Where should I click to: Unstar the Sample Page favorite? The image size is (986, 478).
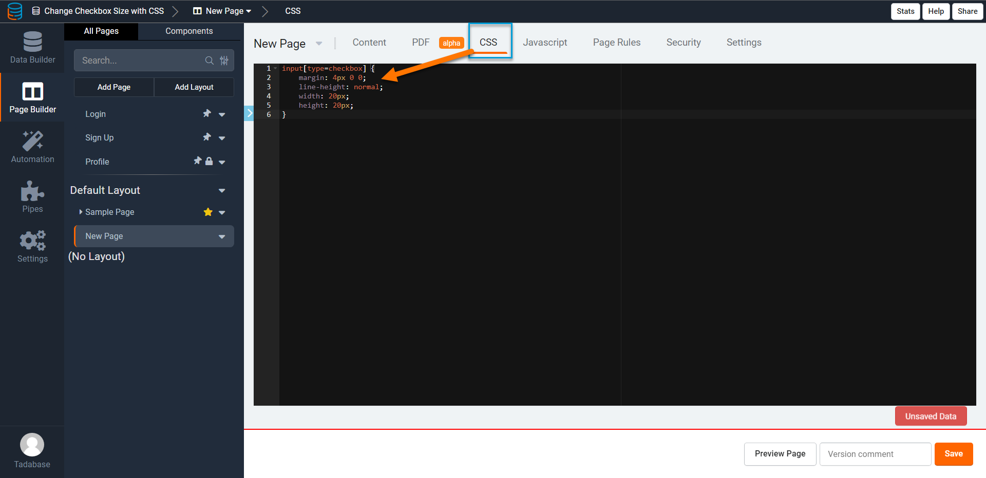click(207, 212)
